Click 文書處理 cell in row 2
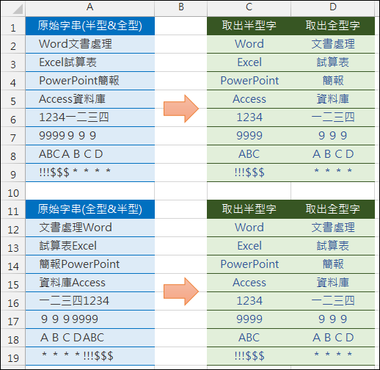380x370 pixels. (333, 44)
